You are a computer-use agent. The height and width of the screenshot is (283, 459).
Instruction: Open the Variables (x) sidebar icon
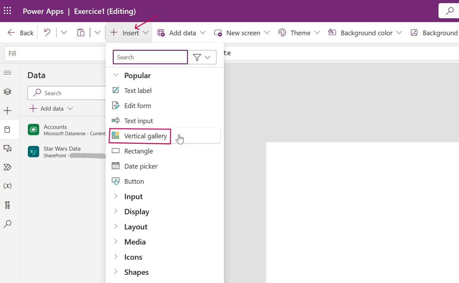(x=7, y=186)
